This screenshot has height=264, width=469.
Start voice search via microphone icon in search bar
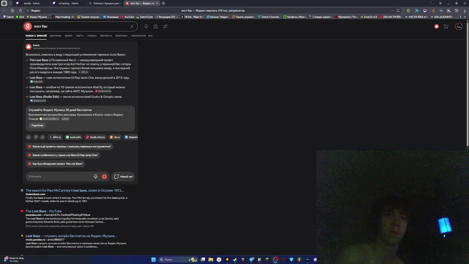(x=146, y=26)
